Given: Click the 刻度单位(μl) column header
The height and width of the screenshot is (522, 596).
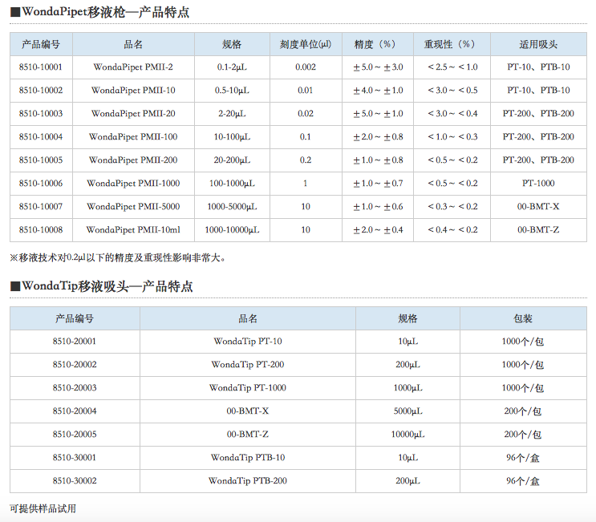Looking at the screenshot, I should click(x=306, y=44).
